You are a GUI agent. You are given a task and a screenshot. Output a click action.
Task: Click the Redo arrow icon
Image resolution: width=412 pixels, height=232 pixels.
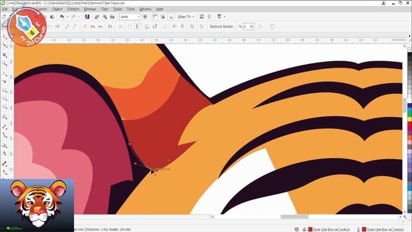[73, 17]
